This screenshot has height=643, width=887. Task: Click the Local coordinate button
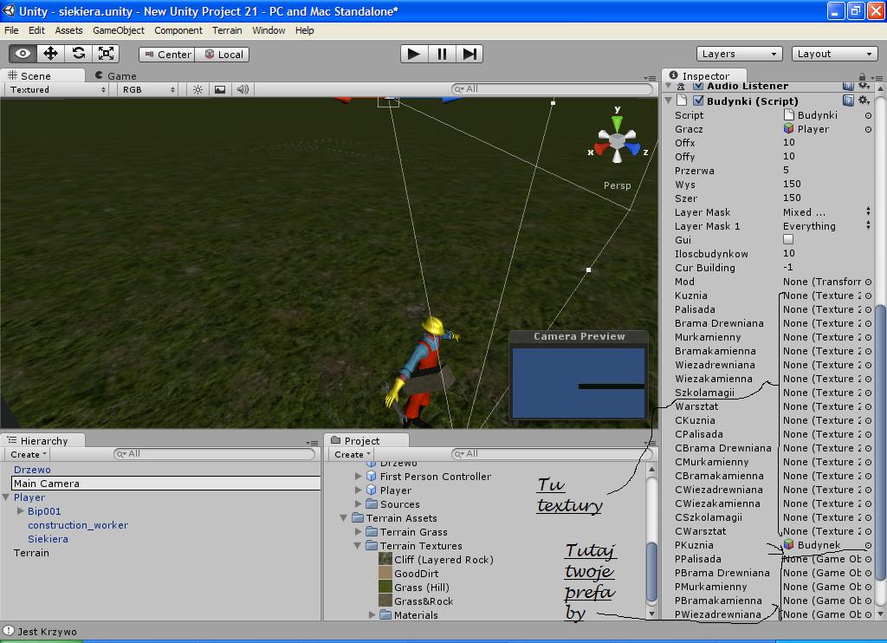pos(223,54)
